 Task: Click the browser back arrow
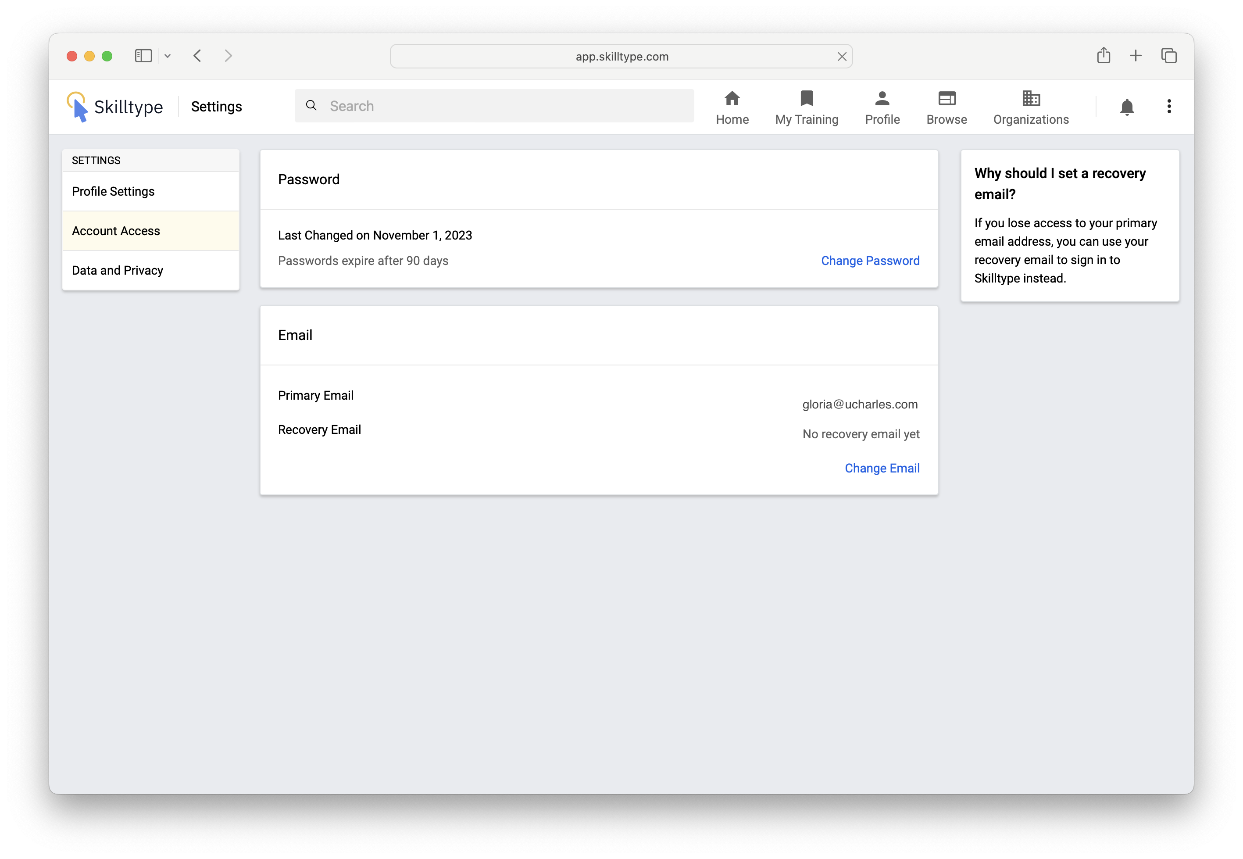coord(197,56)
